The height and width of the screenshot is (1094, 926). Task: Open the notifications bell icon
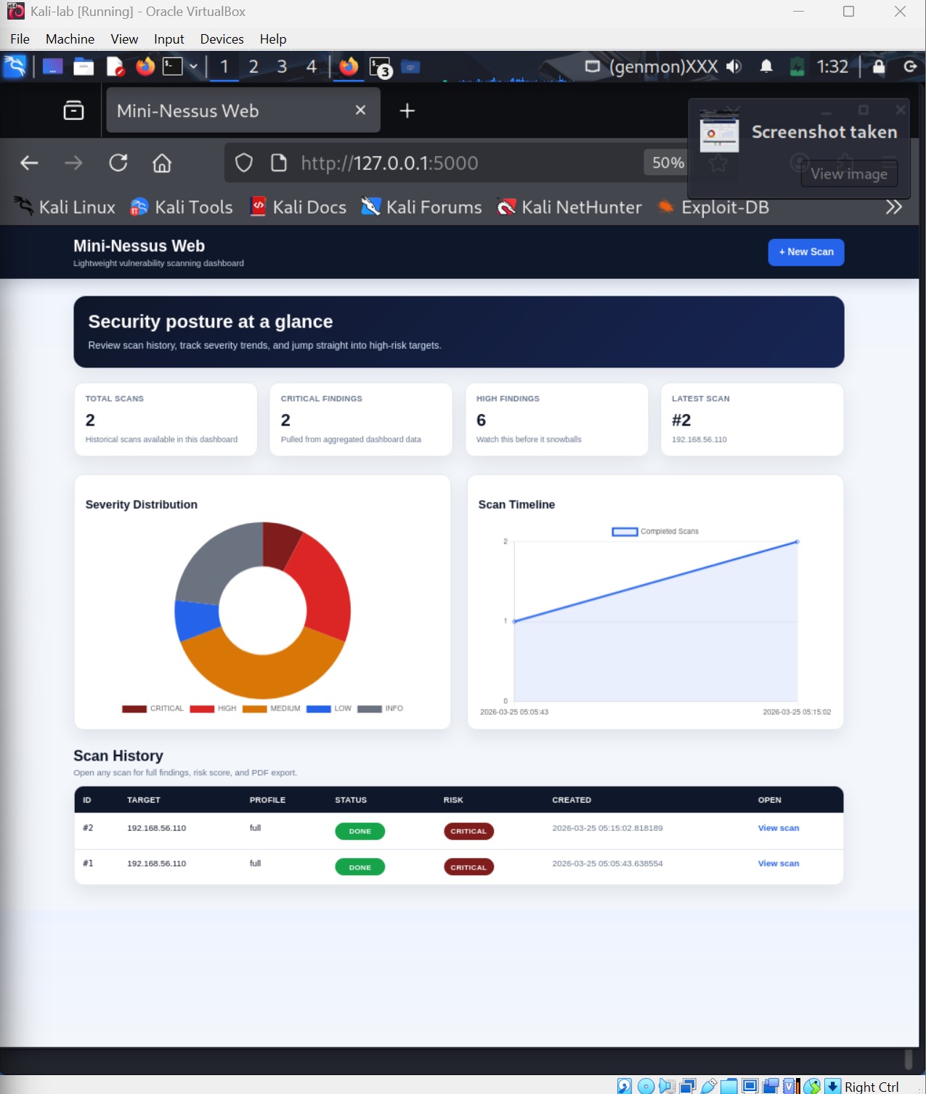[766, 67]
